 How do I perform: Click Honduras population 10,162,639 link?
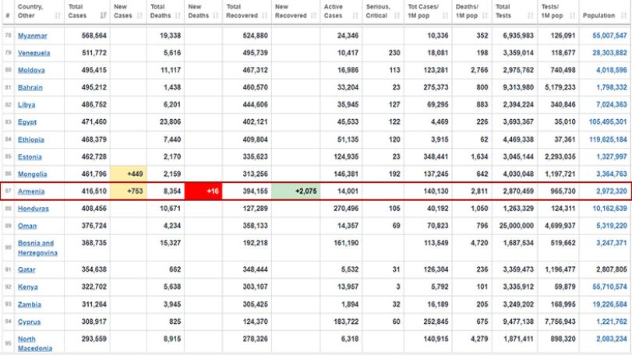point(609,209)
